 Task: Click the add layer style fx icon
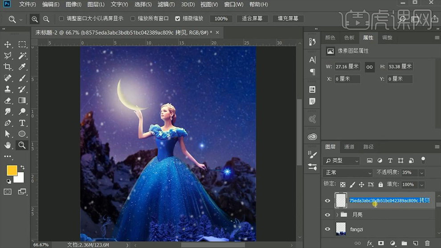(x=369, y=243)
